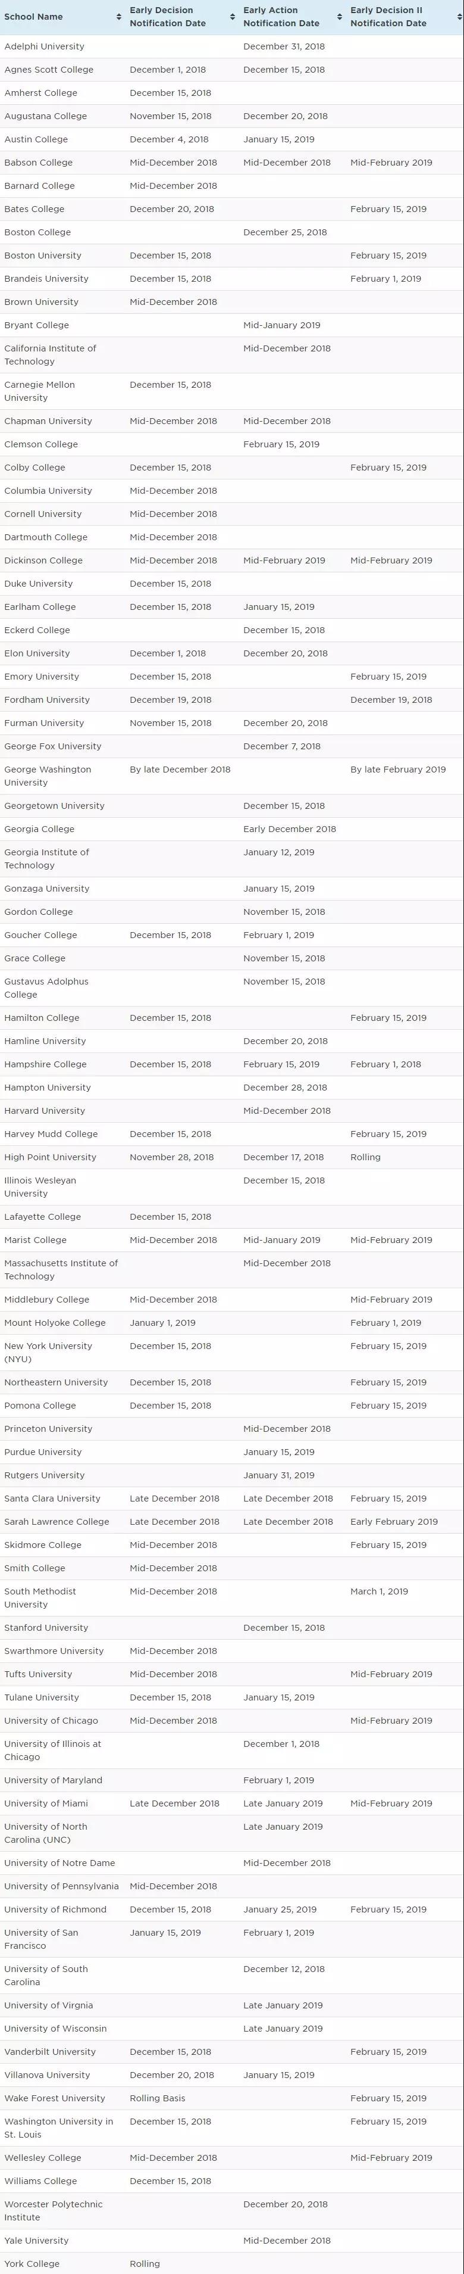This screenshot has width=464, height=2274.
Task: Sort table by School Name arrows
Action: 119,17
